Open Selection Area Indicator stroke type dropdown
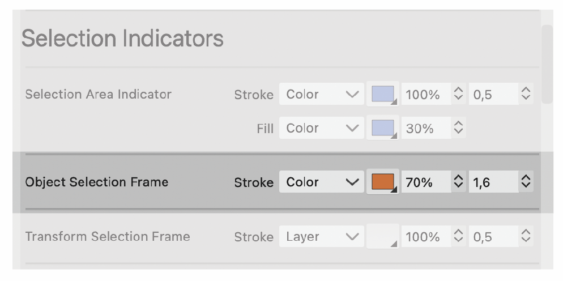 click(x=321, y=95)
